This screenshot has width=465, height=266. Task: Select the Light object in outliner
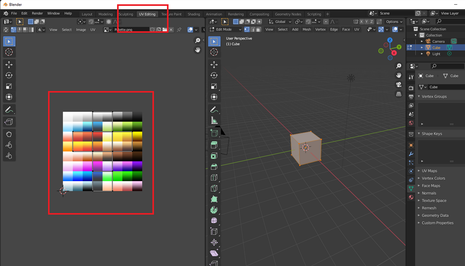436,54
